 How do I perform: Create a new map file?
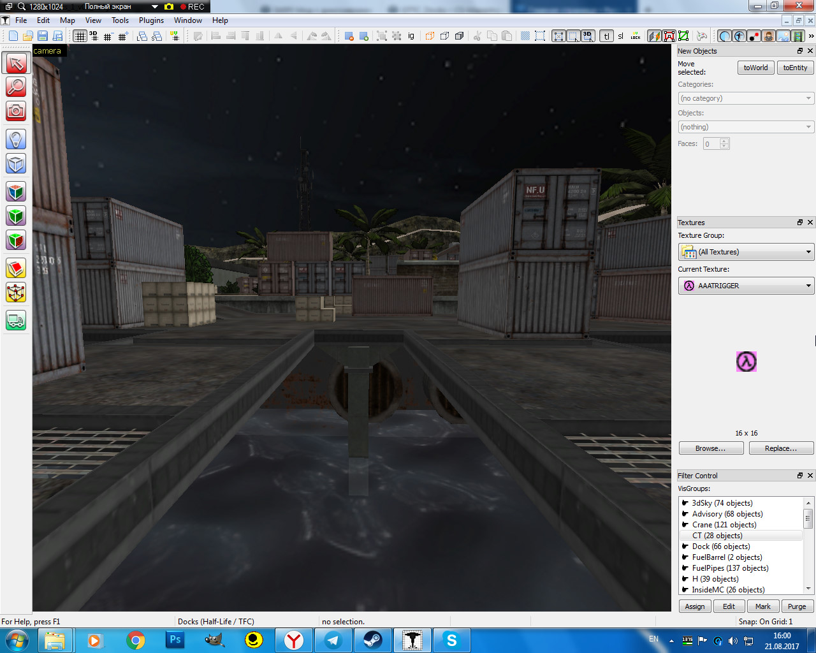[13, 36]
